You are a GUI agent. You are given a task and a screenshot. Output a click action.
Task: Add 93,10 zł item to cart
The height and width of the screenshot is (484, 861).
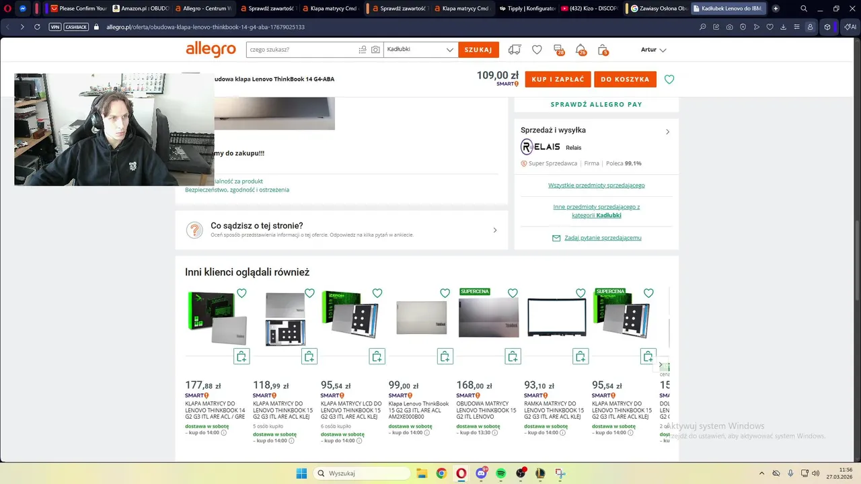point(581,356)
